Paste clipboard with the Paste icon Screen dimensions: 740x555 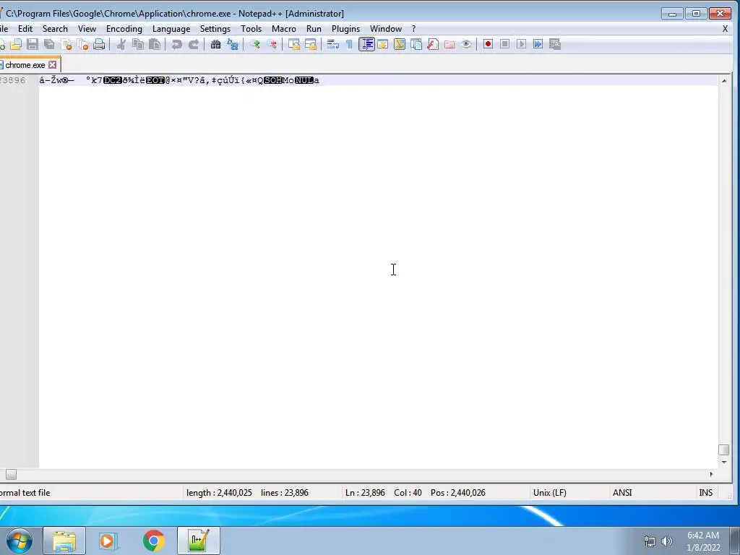click(x=155, y=44)
